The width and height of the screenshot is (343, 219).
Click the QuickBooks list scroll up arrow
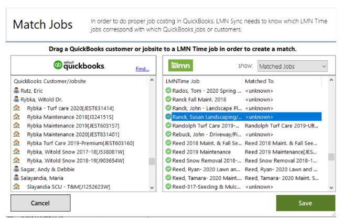tap(152, 80)
